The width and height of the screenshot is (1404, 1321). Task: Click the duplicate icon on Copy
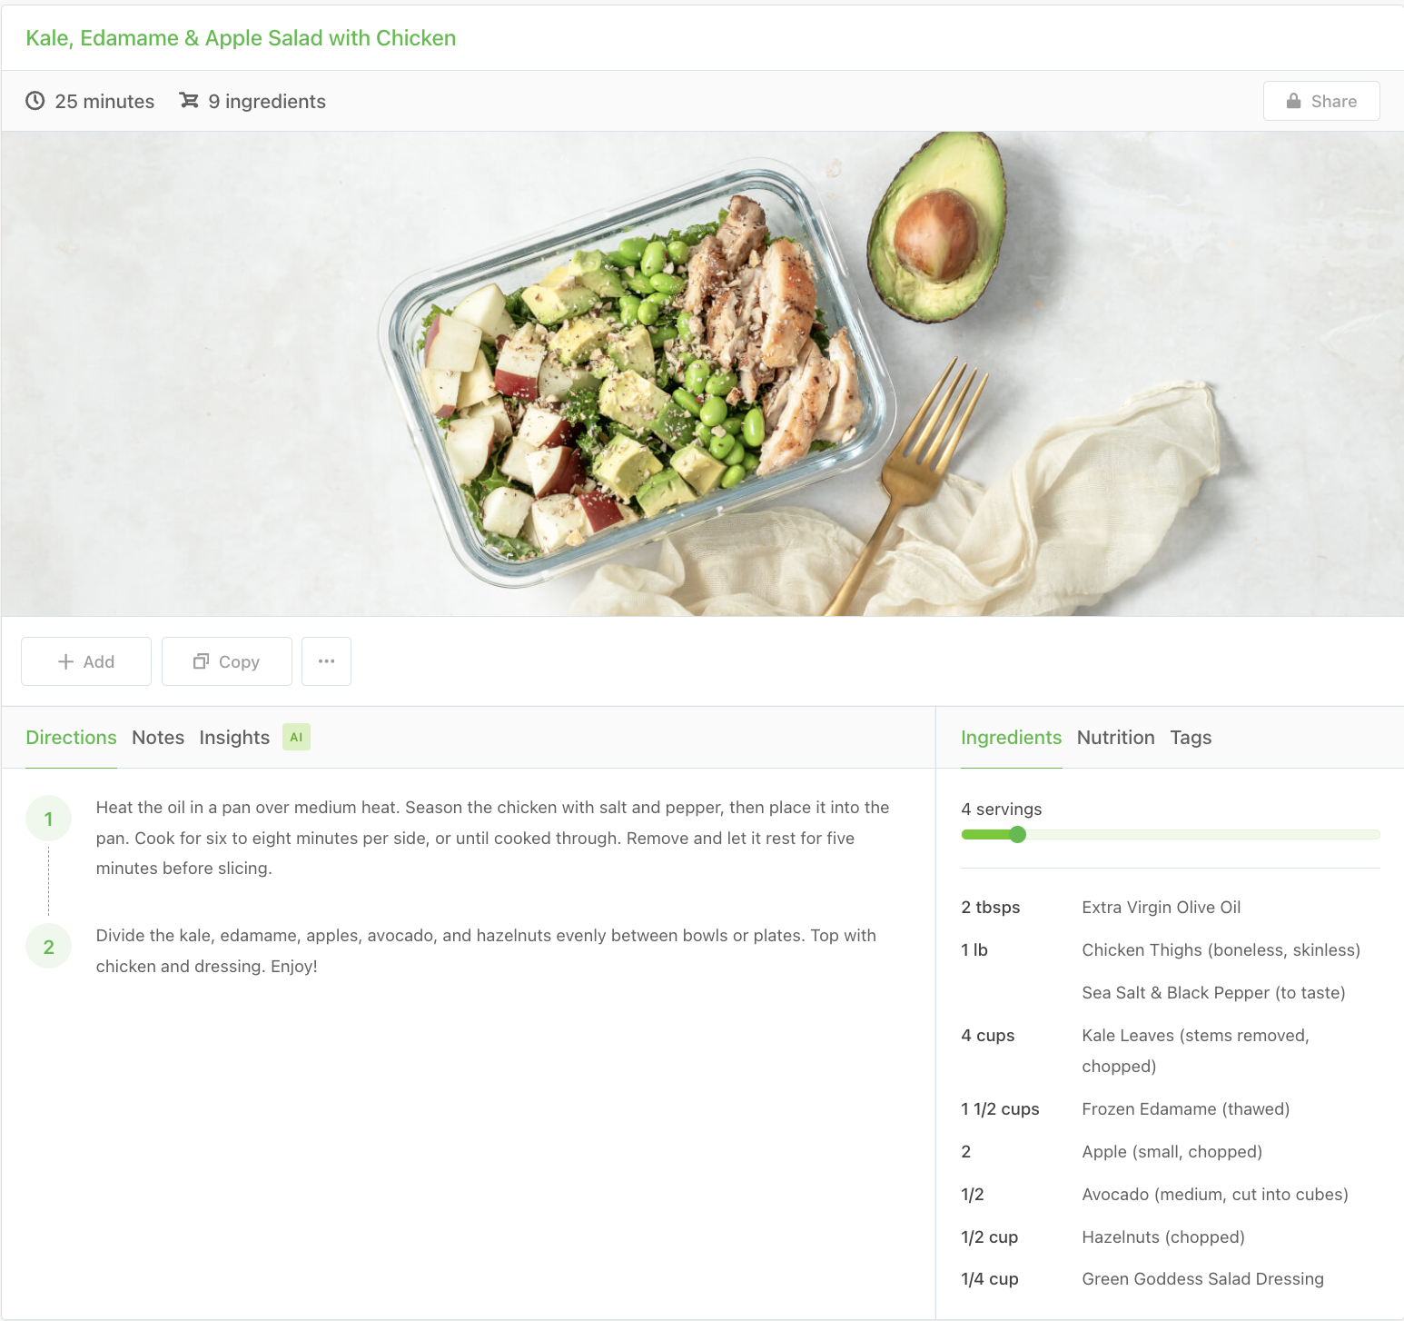[202, 661]
